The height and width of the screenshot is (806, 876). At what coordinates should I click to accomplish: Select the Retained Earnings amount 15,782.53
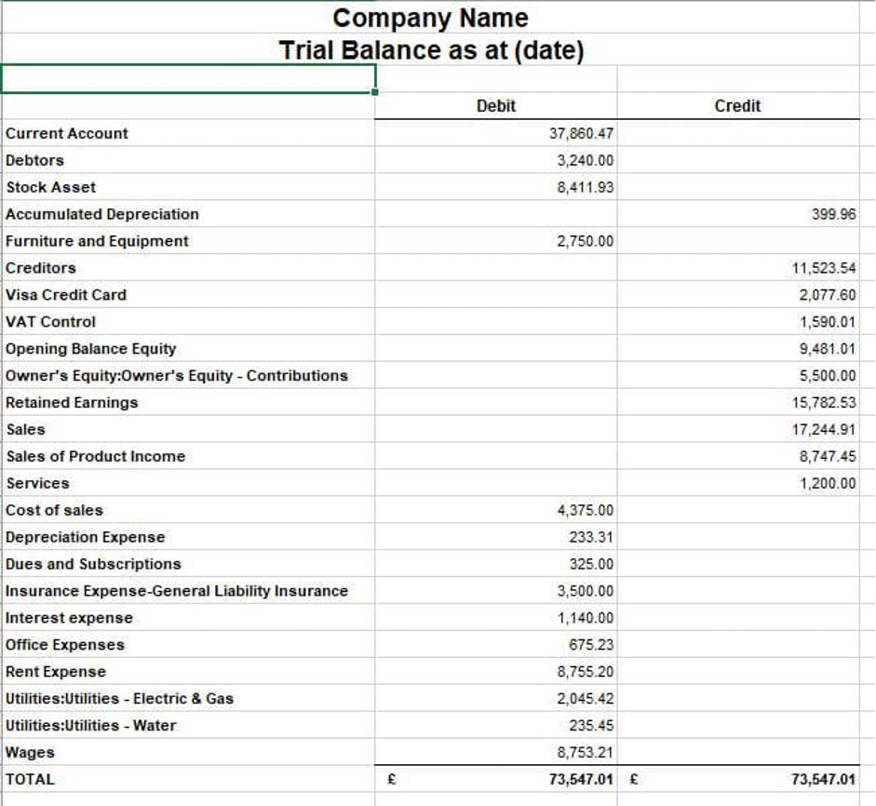[x=823, y=403]
